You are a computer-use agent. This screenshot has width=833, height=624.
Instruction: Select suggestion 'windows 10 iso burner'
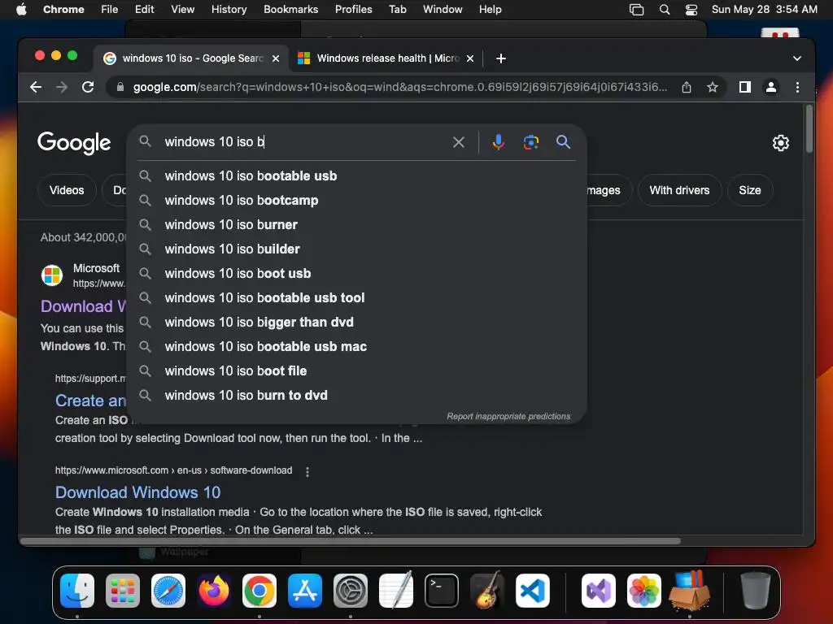coord(356,224)
